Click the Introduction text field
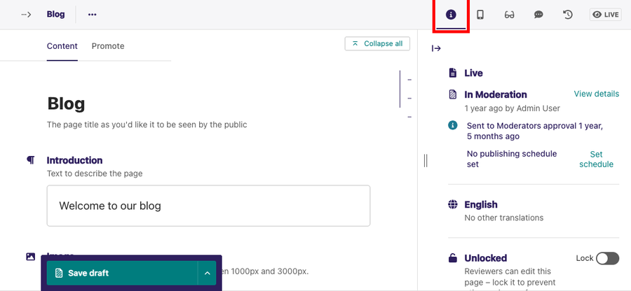Screen dimensions: 631x291 point(208,206)
